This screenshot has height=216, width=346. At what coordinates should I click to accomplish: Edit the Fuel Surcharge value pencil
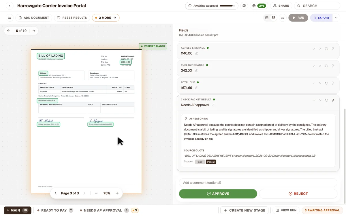pyautogui.click(x=196, y=71)
